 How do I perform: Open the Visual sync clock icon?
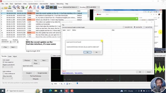23,7
